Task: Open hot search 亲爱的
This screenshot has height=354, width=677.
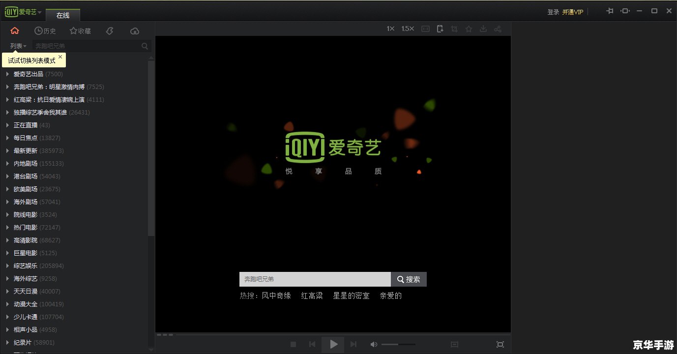Action: click(391, 295)
